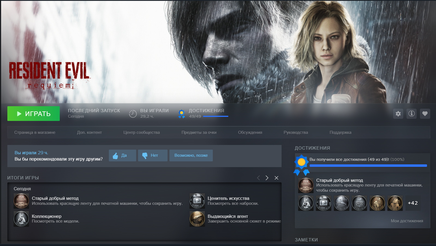This screenshot has height=246, width=436.
Task: Click 'Старый добрый метод' title in Итоги игры
Action: [x=55, y=198]
